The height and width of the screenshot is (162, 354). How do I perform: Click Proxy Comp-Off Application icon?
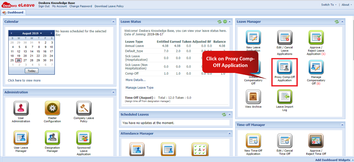point(285,70)
